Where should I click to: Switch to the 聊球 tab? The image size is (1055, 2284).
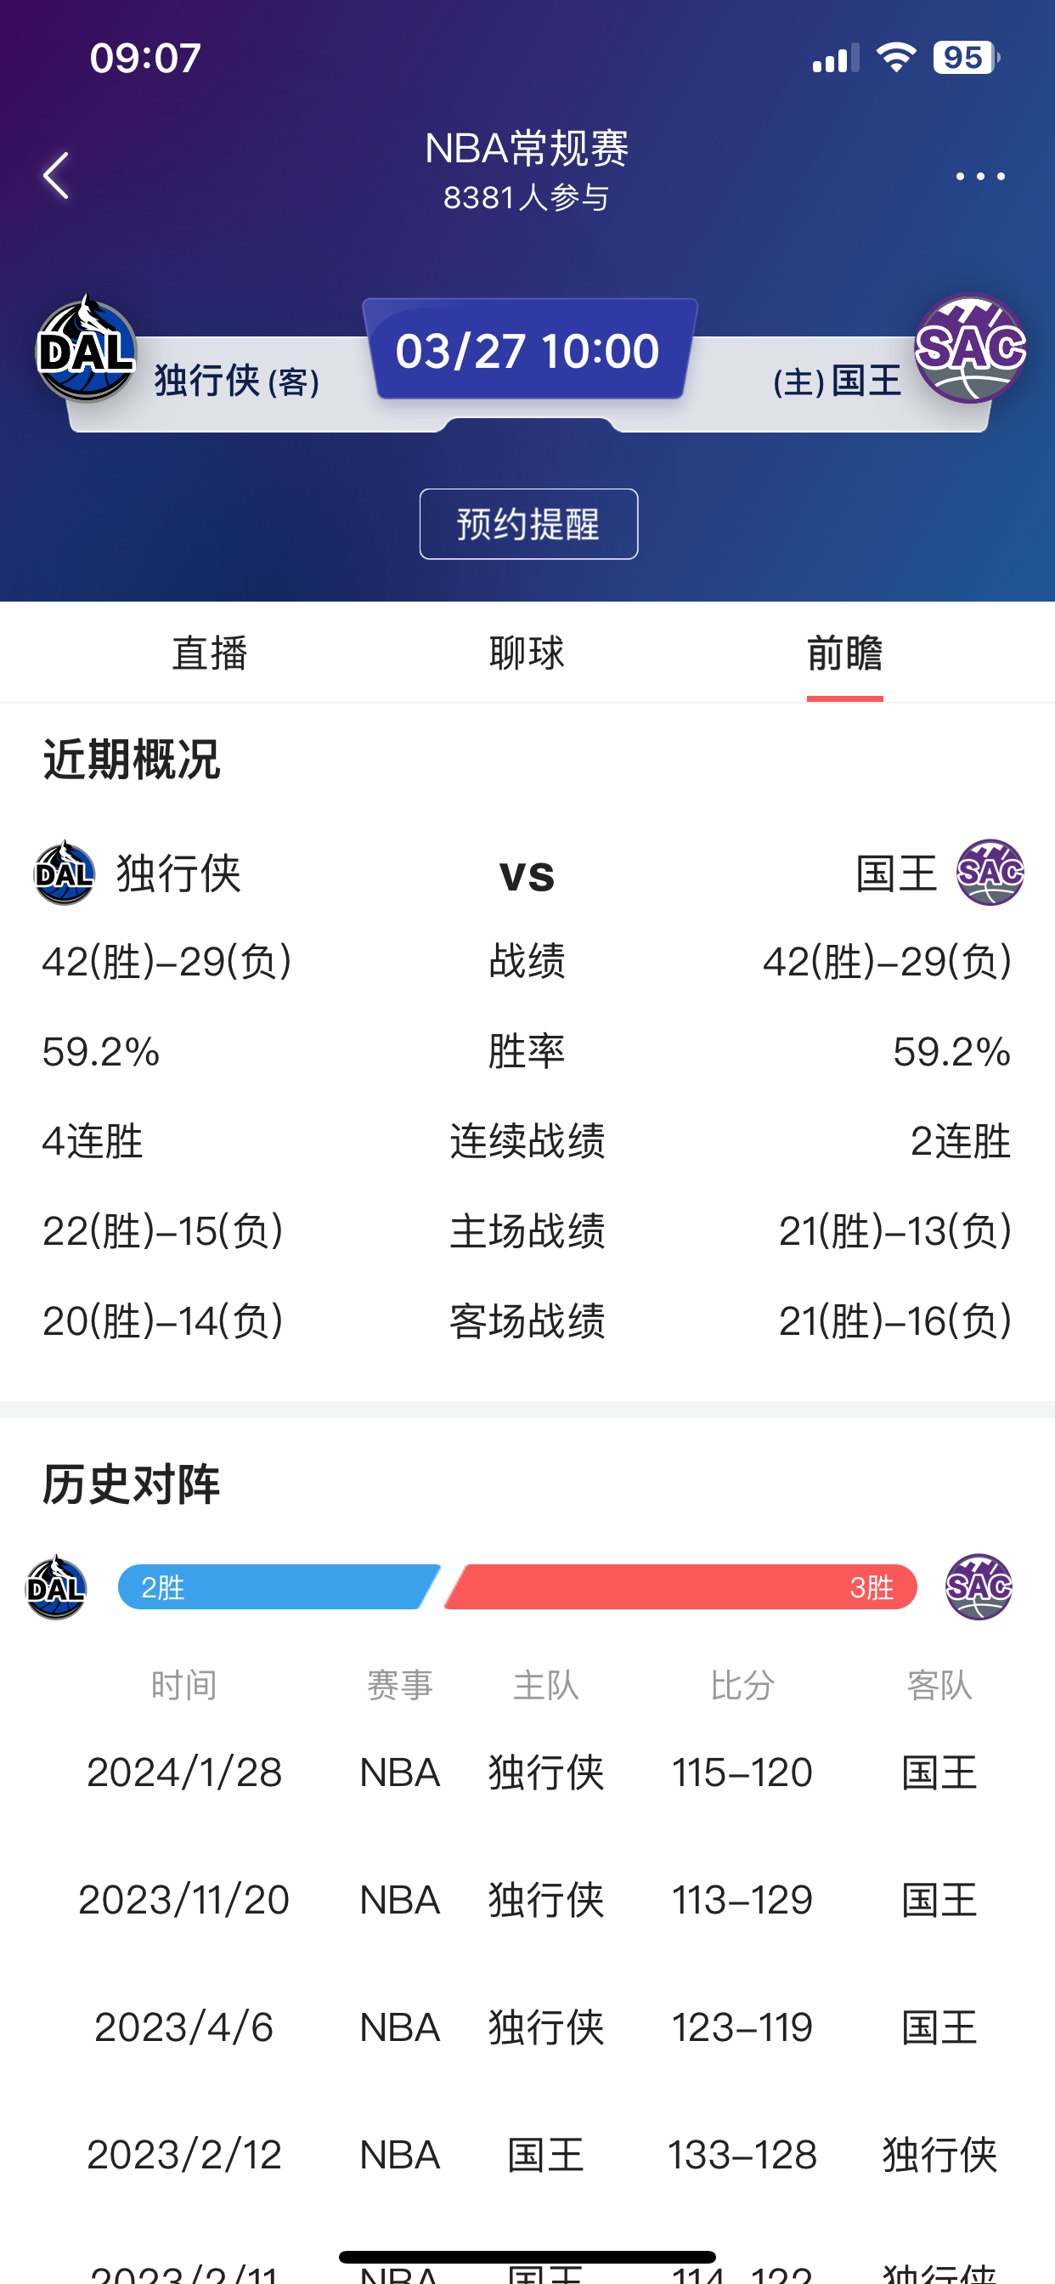click(x=527, y=652)
